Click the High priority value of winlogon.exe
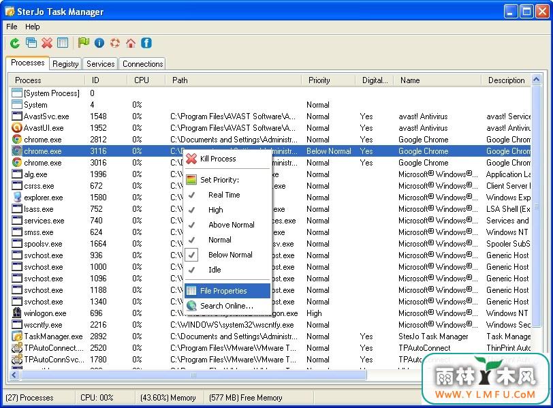The height and width of the screenshot is (408, 553). [314, 313]
